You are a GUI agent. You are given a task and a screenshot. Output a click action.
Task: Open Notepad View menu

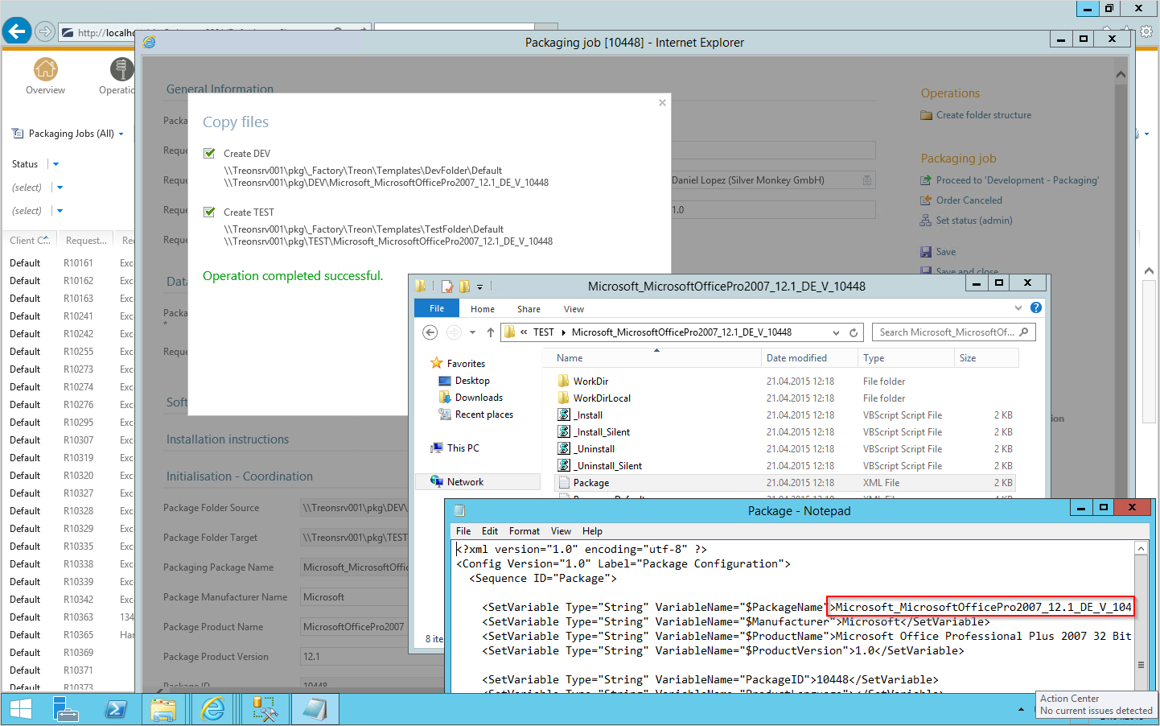coord(561,531)
